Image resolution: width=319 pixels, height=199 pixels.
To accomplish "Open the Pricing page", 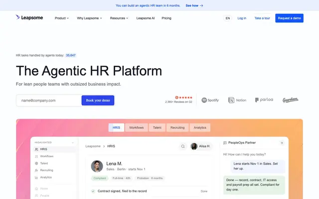I will point(166,18).
